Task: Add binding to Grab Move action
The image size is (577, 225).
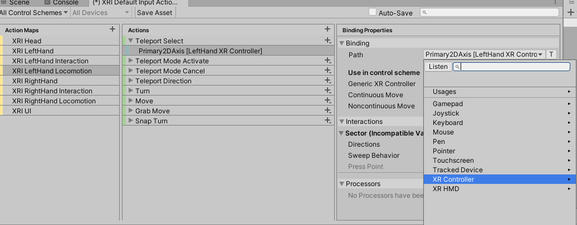Action: pyautogui.click(x=328, y=111)
